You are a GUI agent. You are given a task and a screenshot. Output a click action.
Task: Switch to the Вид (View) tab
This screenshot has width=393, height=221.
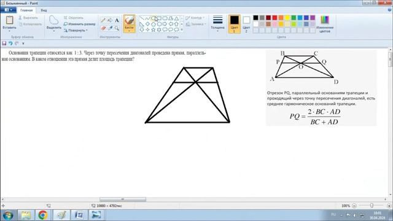click(44, 10)
